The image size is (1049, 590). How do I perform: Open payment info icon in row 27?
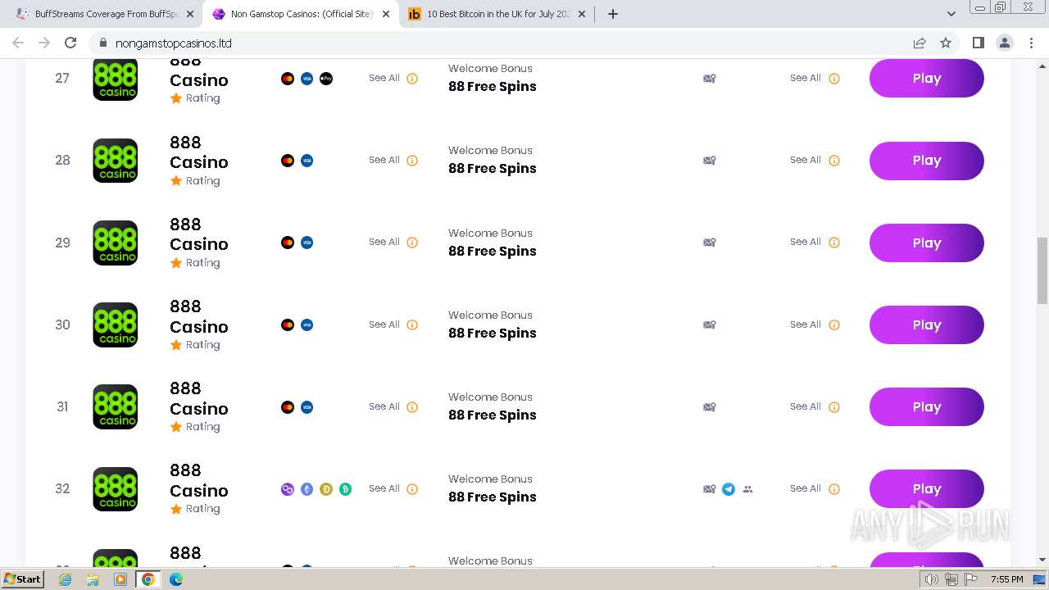(x=412, y=79)
